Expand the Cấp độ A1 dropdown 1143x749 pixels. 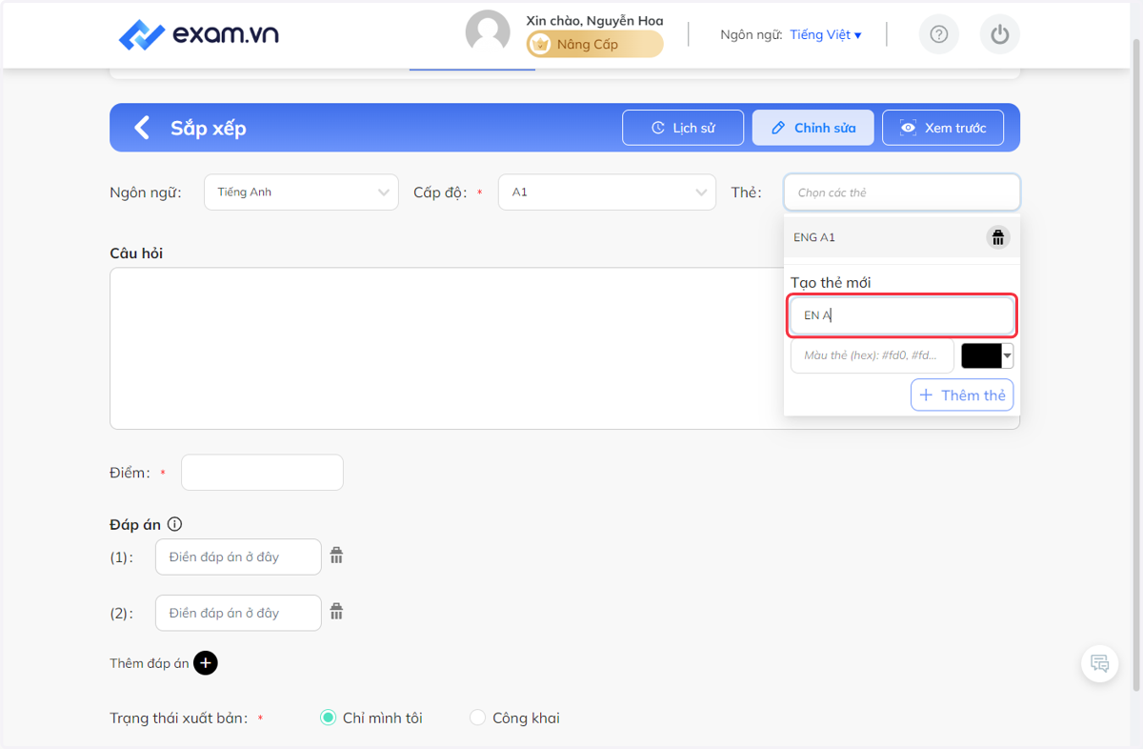point(607,192)
